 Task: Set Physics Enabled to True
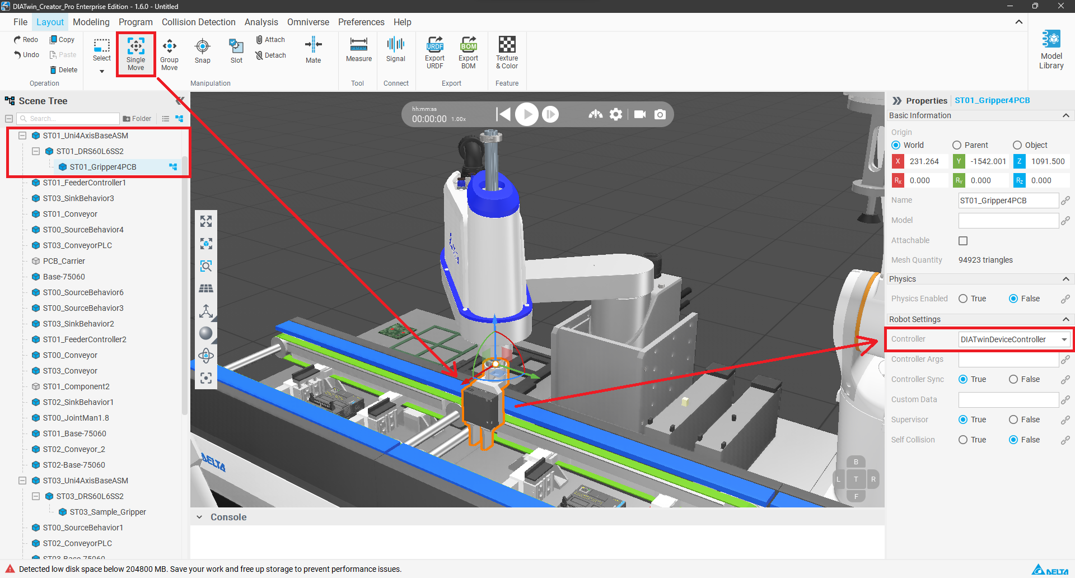[963, 299]
